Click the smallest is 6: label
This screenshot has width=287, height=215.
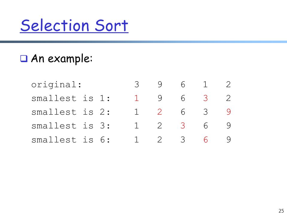[x=71, y=140]
